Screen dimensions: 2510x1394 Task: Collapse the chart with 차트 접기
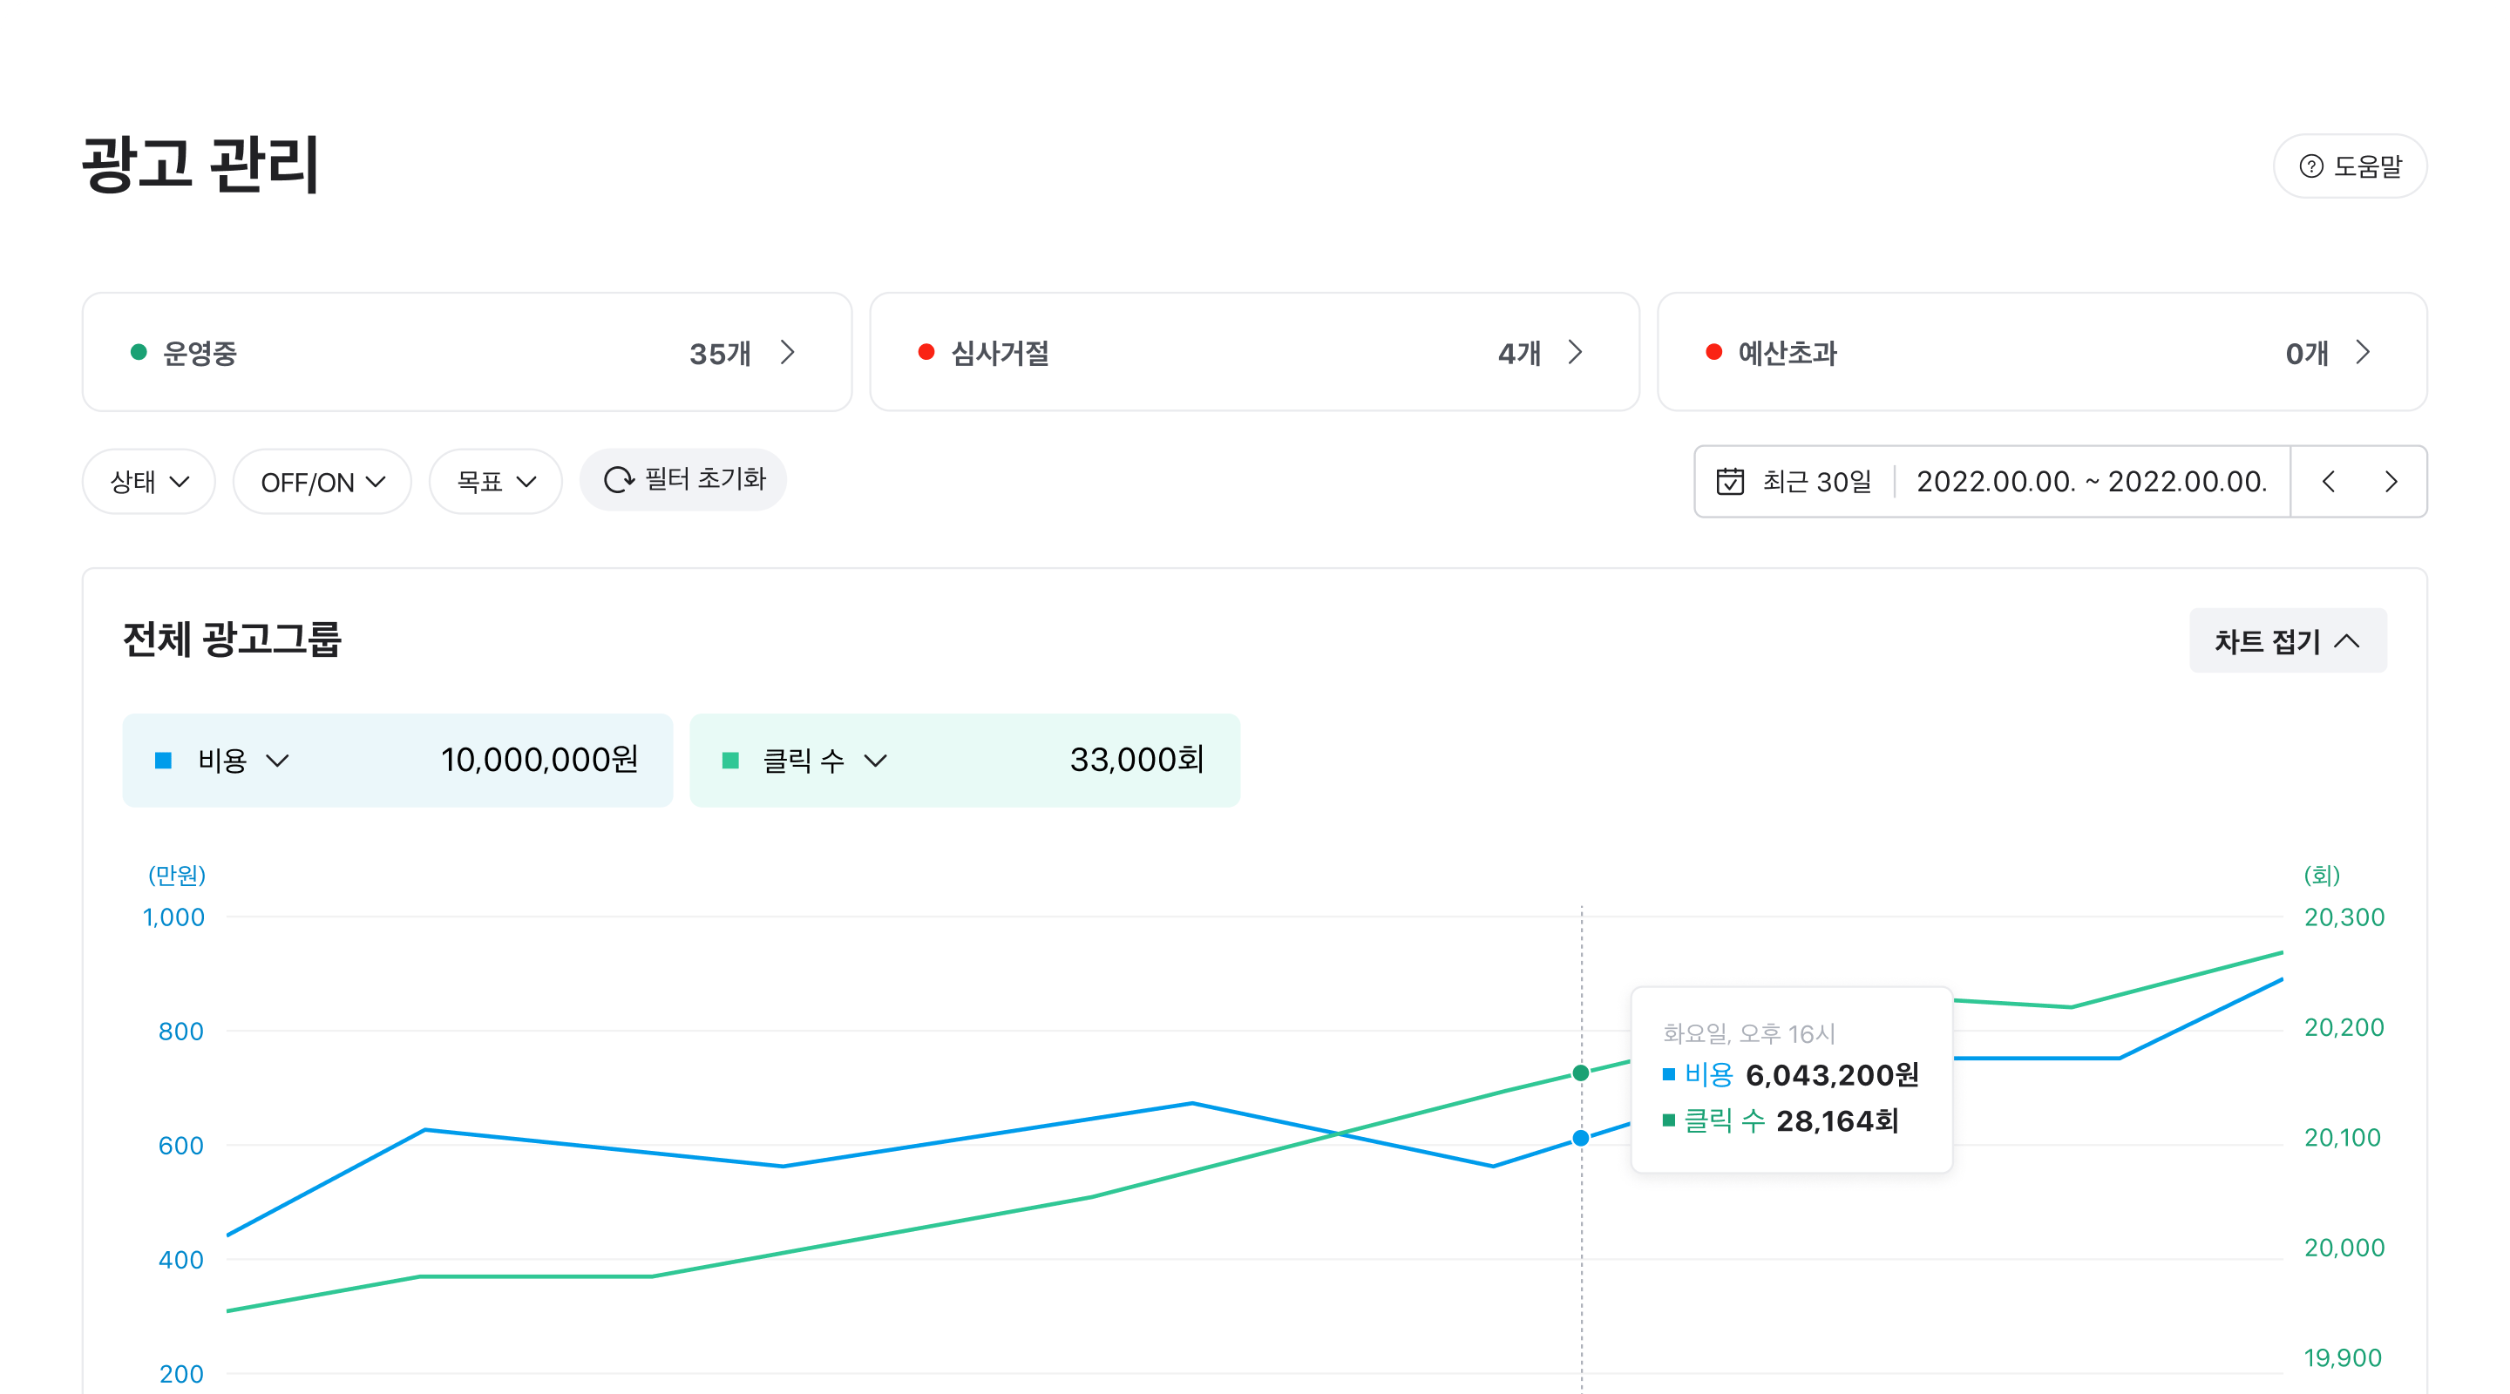click(x=2287, y=641)
